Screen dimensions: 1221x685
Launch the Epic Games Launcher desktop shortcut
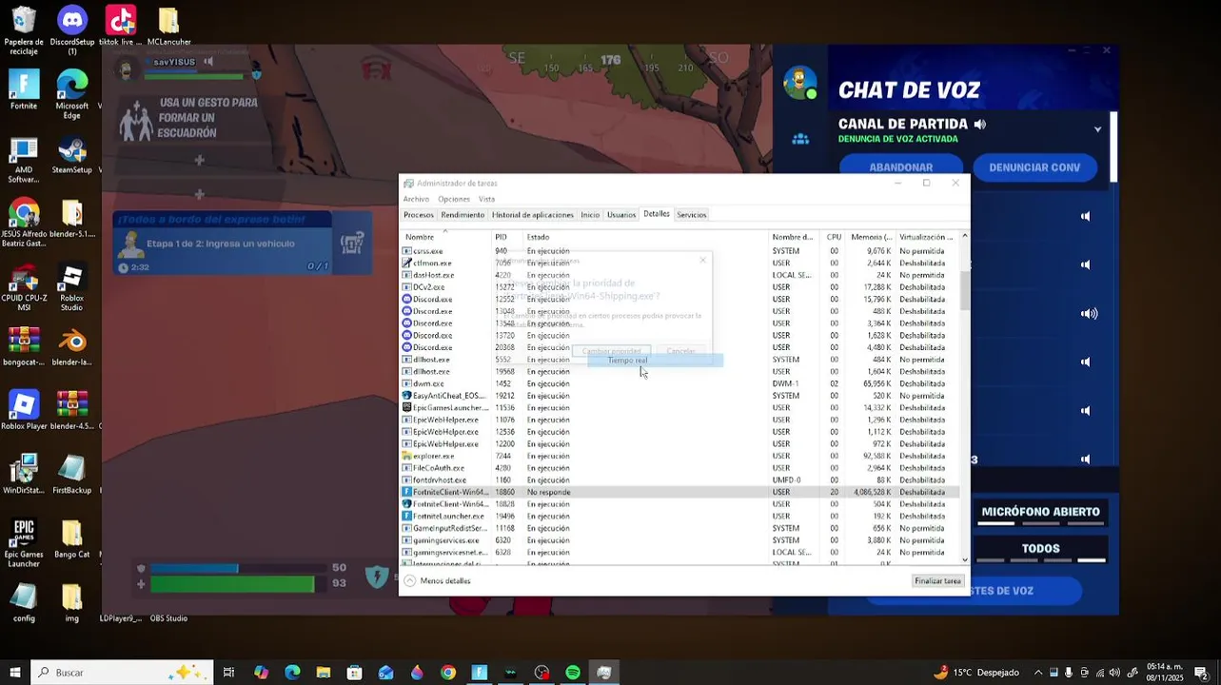click(24, 543)
